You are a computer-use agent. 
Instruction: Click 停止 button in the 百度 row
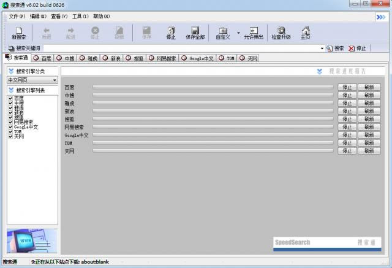pyautogui.click(x=347, y=87)
